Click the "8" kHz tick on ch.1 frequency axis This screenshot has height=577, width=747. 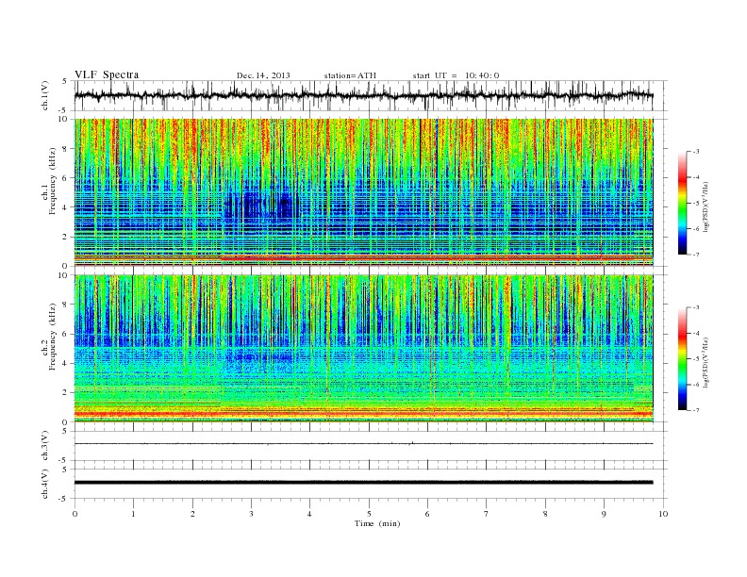66,149
